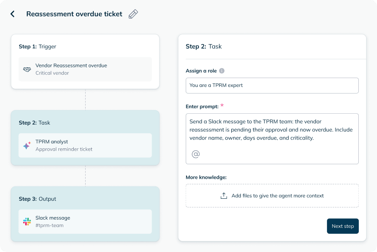Click the Step 2: Task panel heading
Viewport: 377px width, 252px height.
coord(204,46)
